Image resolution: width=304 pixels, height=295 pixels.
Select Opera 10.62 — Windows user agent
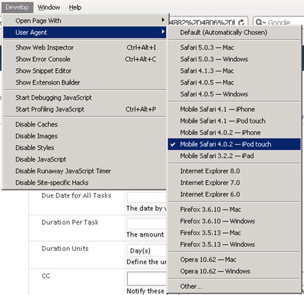click(x=234, y=272)
